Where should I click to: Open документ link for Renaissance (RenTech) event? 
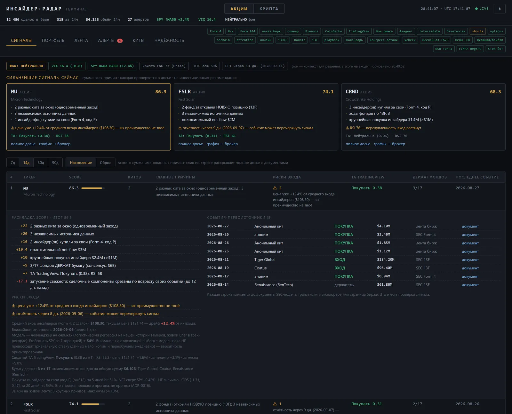(470, 285)
